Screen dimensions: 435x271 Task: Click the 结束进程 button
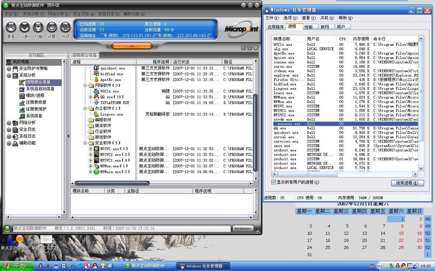407,183
